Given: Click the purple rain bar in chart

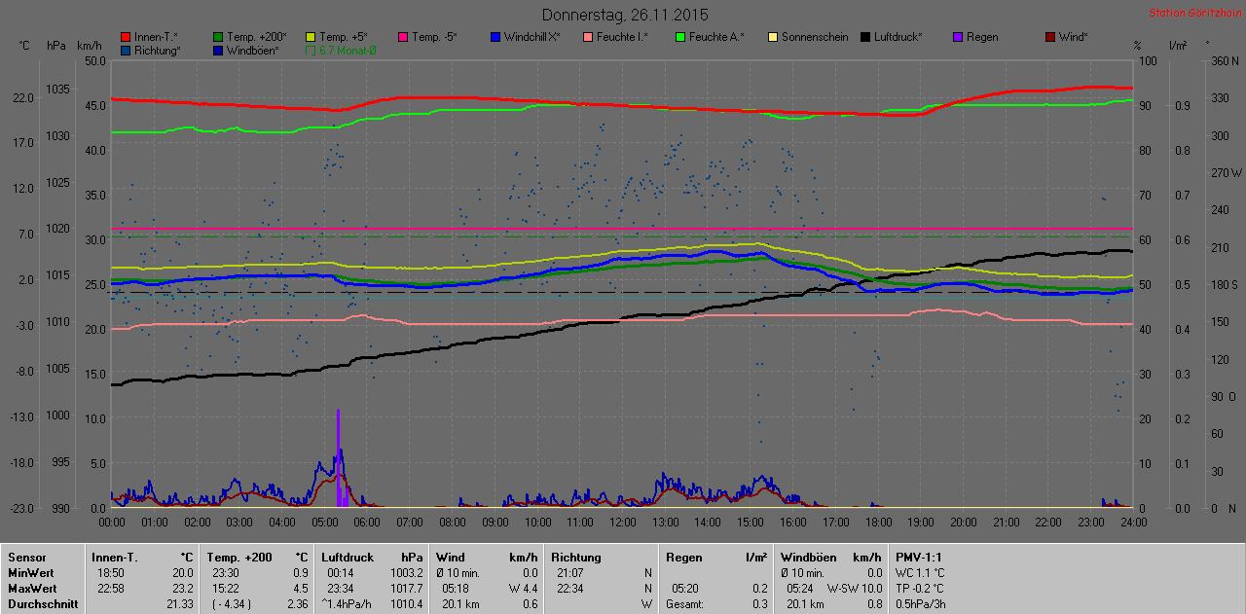Looking at the screenshot, I should tap(339, 457).
